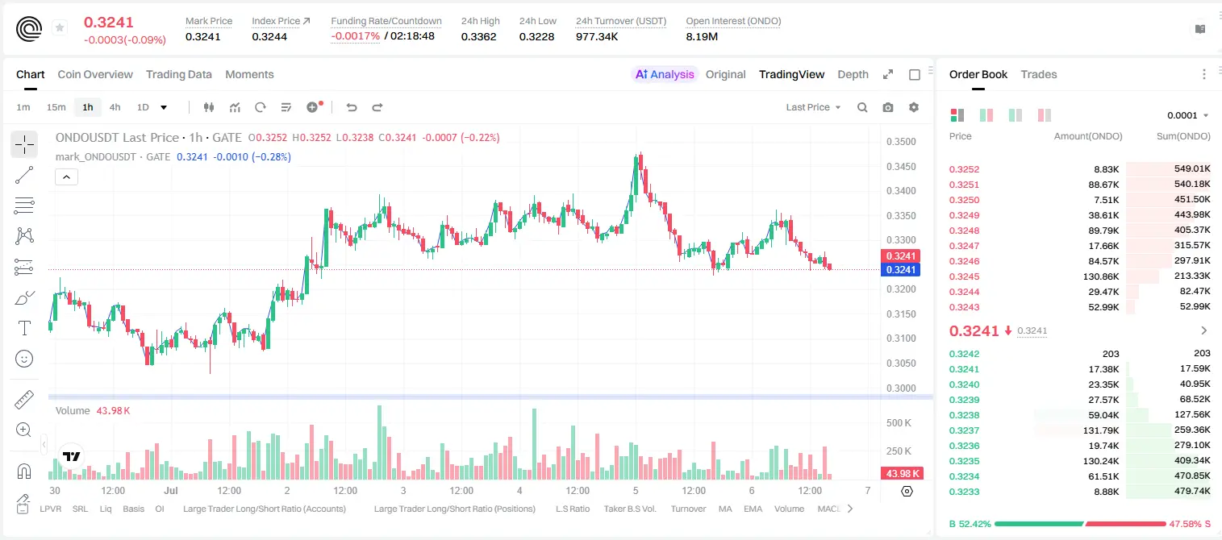Open the Last Price dropdown

(x=813, y=107)
